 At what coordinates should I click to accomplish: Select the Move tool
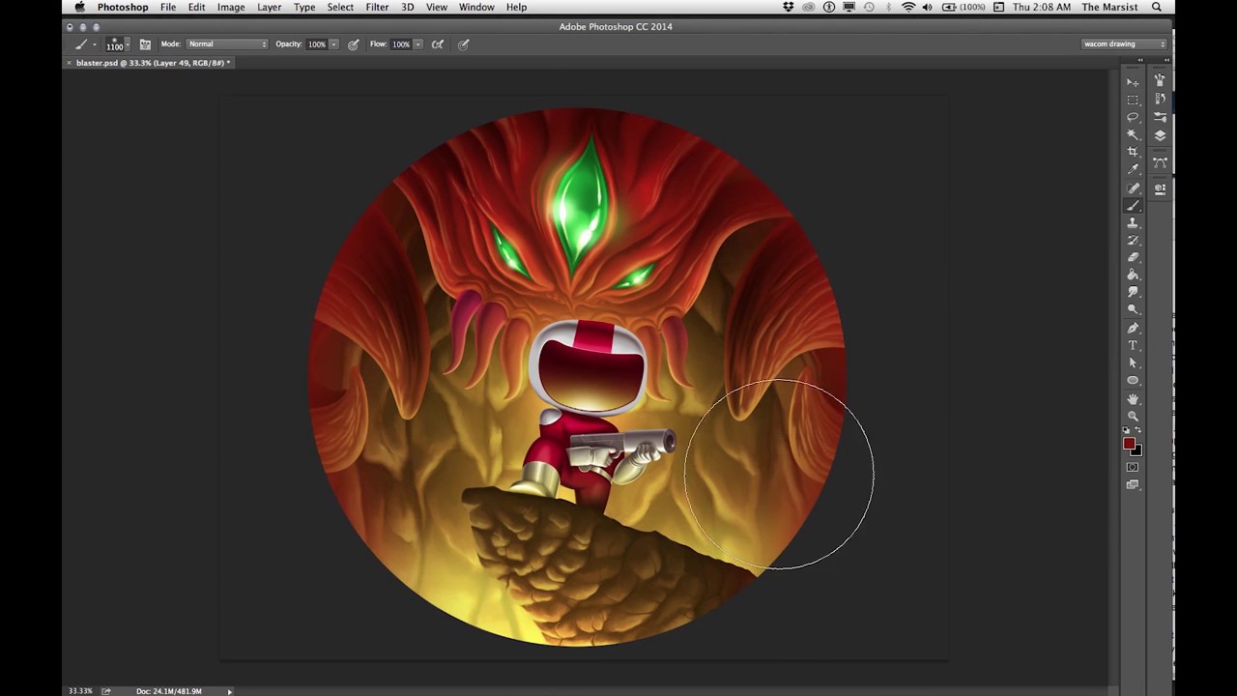[1133, 82]
